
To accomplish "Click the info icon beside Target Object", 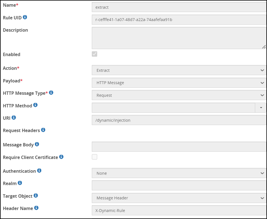I will click(x=36, y=195).
